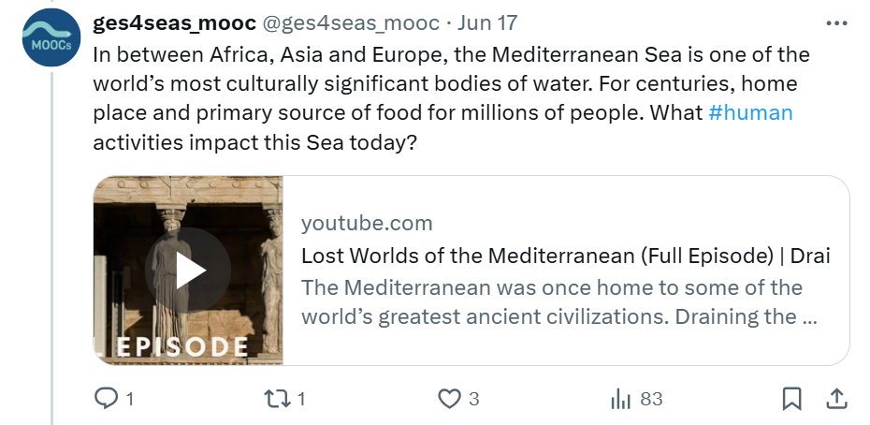The height and width of the screenshot is (425, 870).
Task: Like the tweet with the heart icon
Action: (451, 399)
